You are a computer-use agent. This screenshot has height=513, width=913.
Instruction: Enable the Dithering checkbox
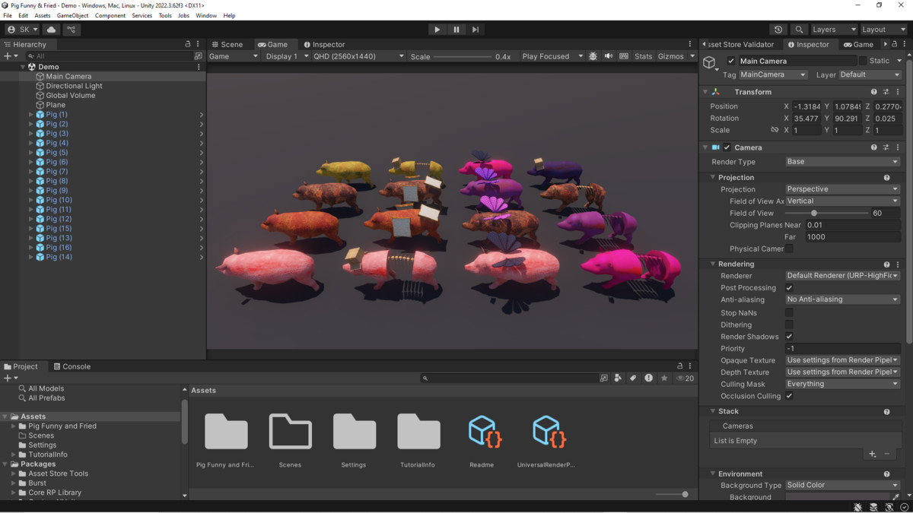[790, 325]
